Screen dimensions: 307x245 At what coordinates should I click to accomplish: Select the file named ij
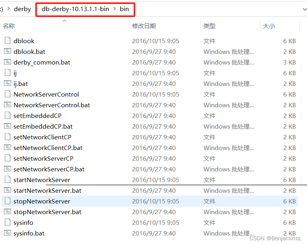click(x=15, y=73)
